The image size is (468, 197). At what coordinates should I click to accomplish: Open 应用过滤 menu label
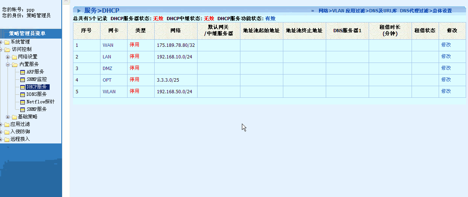20,124
